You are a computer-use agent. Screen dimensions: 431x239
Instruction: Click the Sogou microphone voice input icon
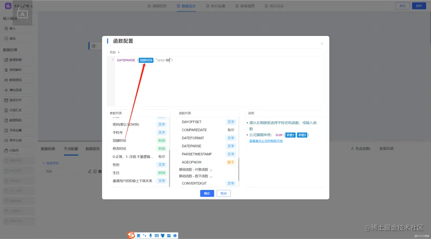click(150, 236)
